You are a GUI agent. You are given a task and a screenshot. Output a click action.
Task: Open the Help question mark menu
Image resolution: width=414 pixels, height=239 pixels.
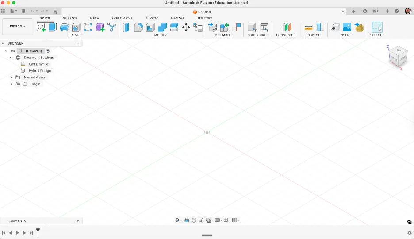(x=397, y=11)
